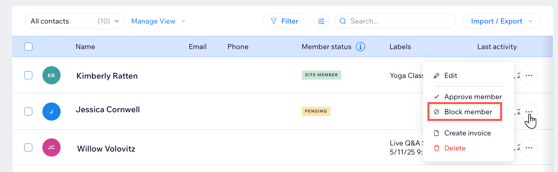Viewport: 558px width, 172px height.
Task: Expand the Manage View dropdown
Action: (x=158, y=21)
